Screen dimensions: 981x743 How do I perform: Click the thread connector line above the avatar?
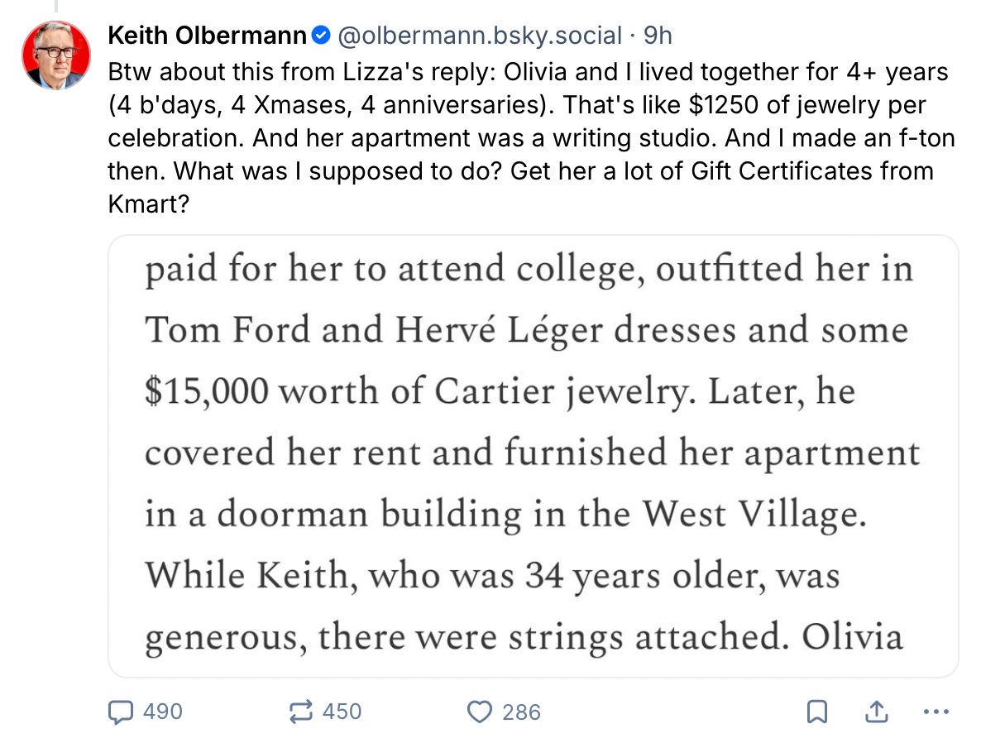click(55, 7)
